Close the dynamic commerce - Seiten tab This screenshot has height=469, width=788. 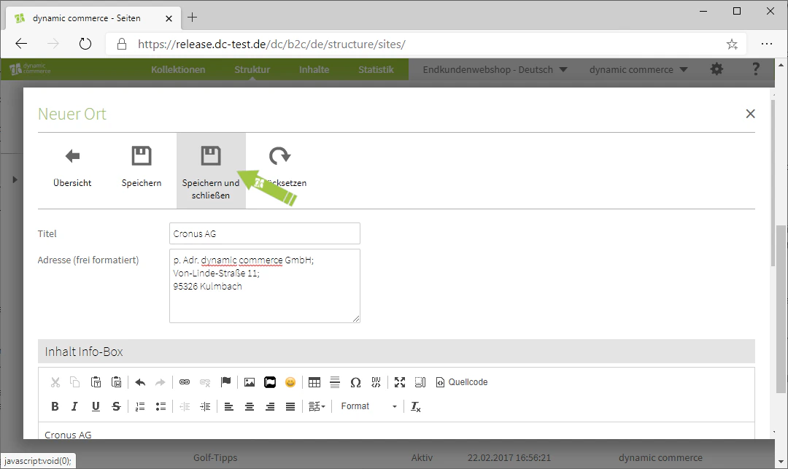tap(169, 18)
